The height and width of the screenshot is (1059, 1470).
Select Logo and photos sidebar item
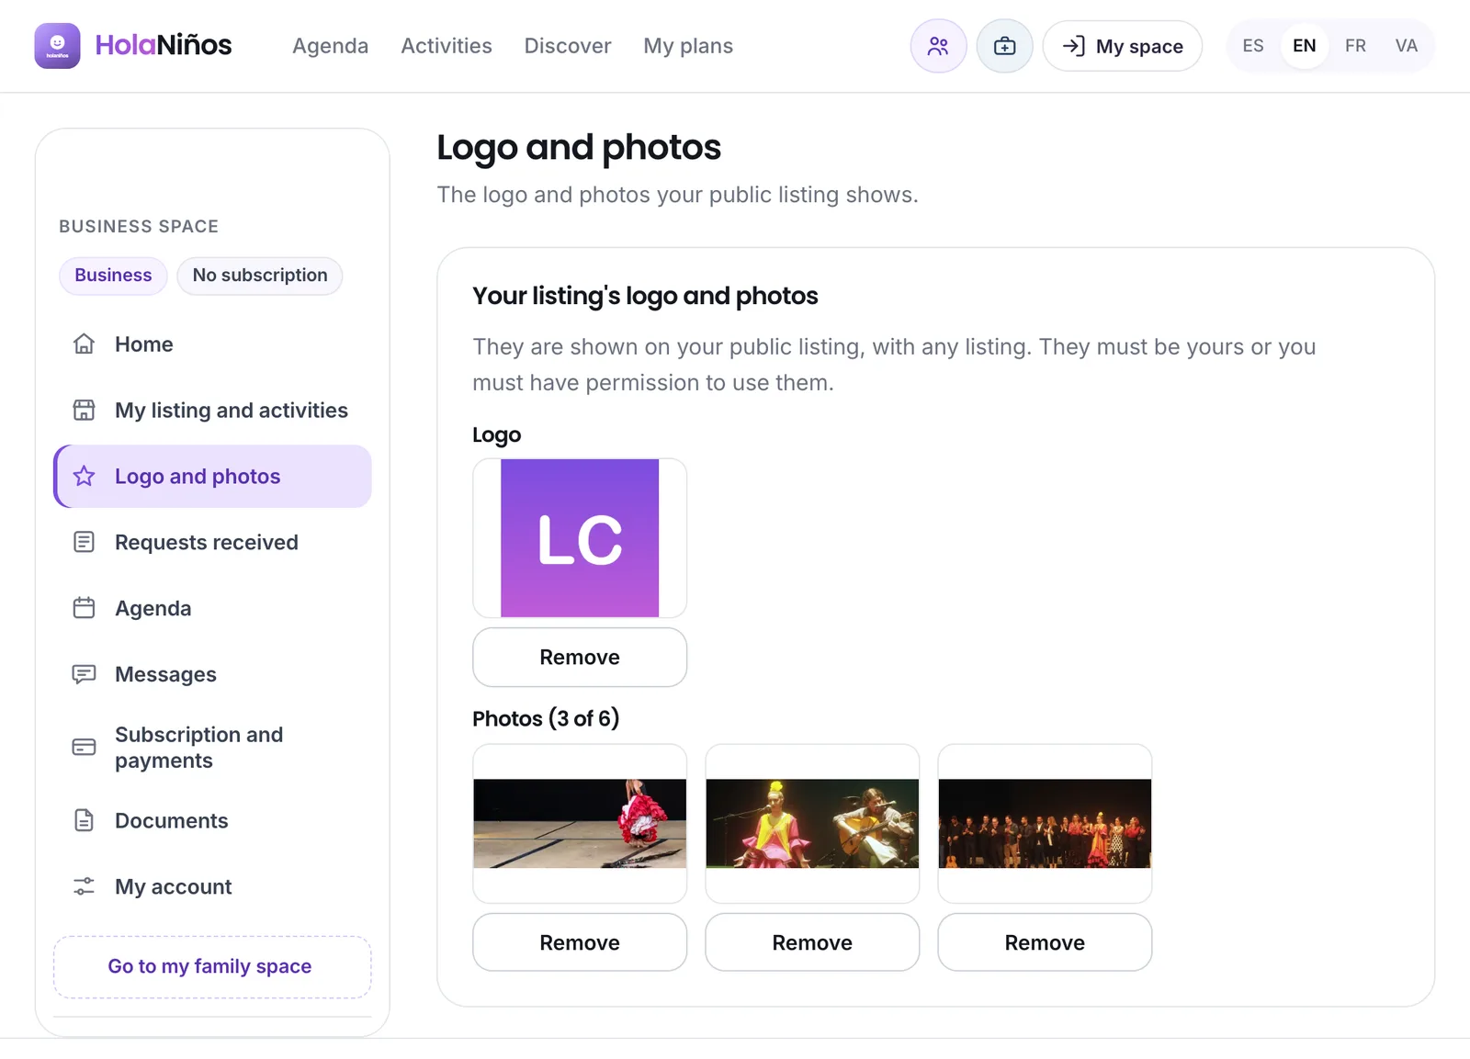213,477
